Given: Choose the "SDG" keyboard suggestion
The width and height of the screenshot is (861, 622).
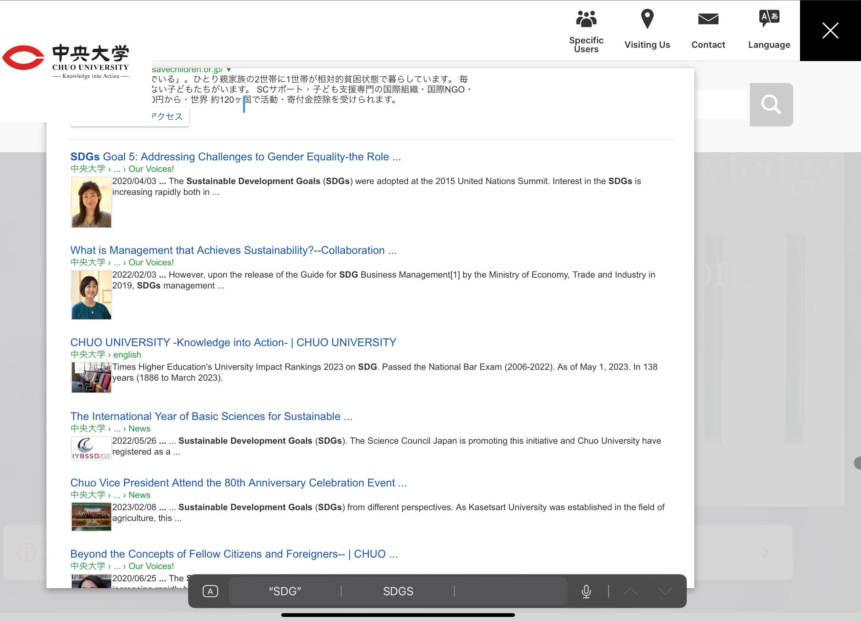Looking at the screenshot, I should click(x=285, y=591).
